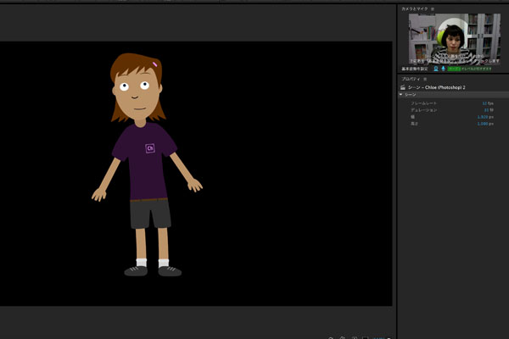Click the フレームレート label

click(423, 103)
